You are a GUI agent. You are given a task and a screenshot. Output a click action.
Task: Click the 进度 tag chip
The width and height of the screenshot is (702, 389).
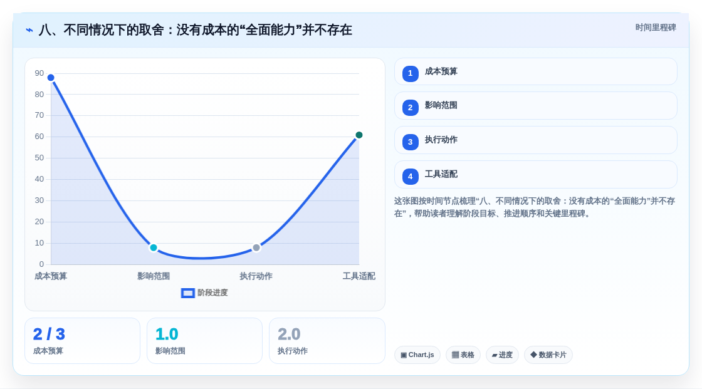(502, 355)
